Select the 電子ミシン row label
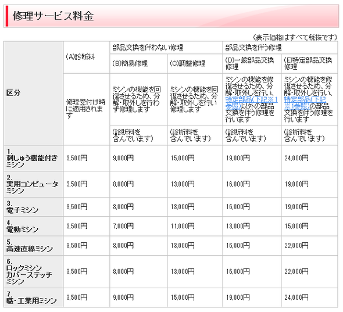Viewport: 343px width, 312px height. tap(22, 207)
